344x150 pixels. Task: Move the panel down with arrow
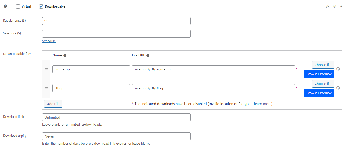pyautogui.click(x=334, y=6)
